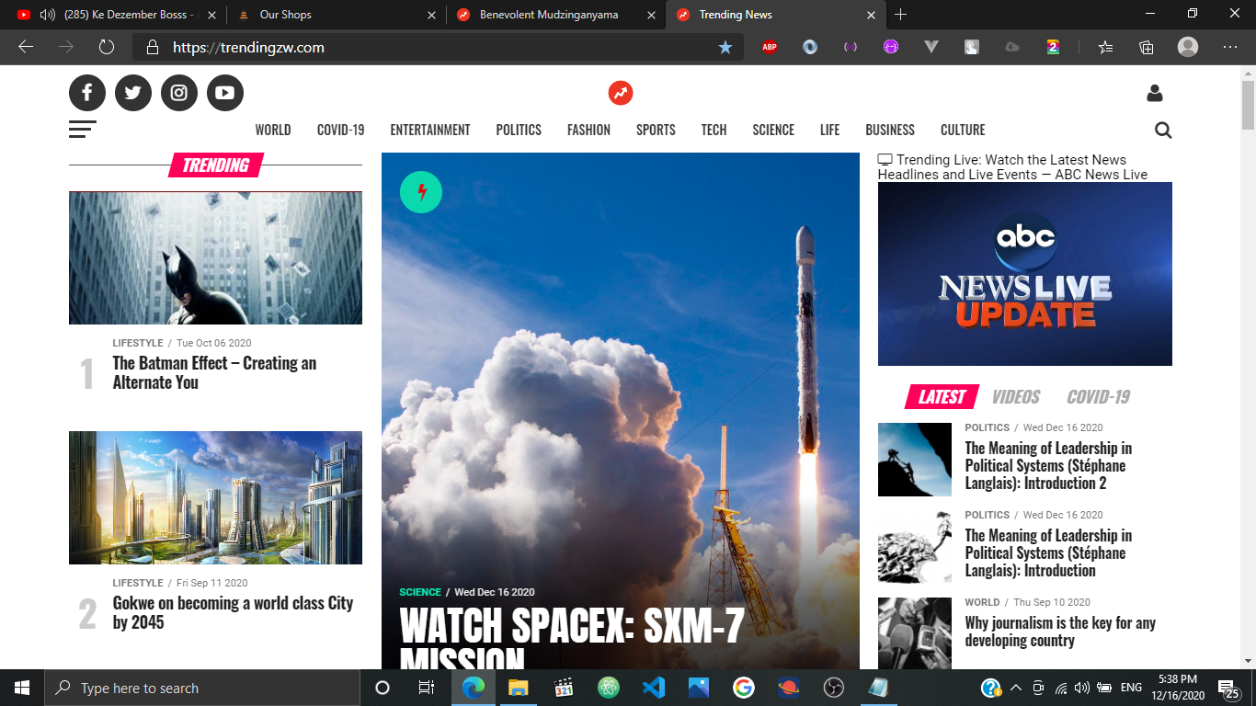Open the Facebook social icon
The height and width of the screenshot is (706, 1256).
(x=87, y=93)
